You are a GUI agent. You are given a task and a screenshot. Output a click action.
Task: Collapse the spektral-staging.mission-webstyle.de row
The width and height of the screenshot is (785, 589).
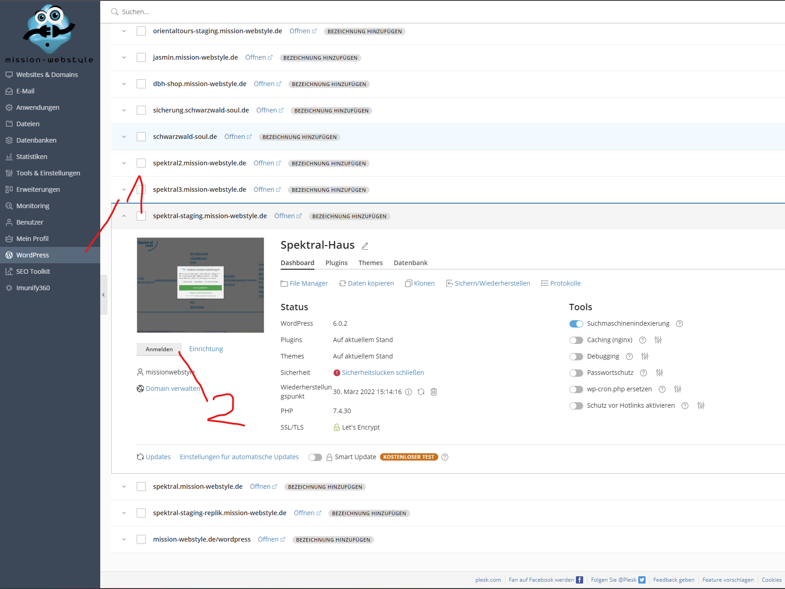[x=124, y=216]
